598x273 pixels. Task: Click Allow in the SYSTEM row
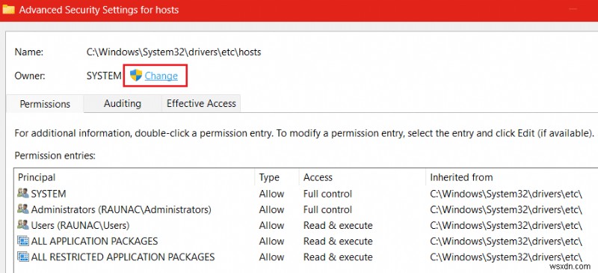(271, 194)
